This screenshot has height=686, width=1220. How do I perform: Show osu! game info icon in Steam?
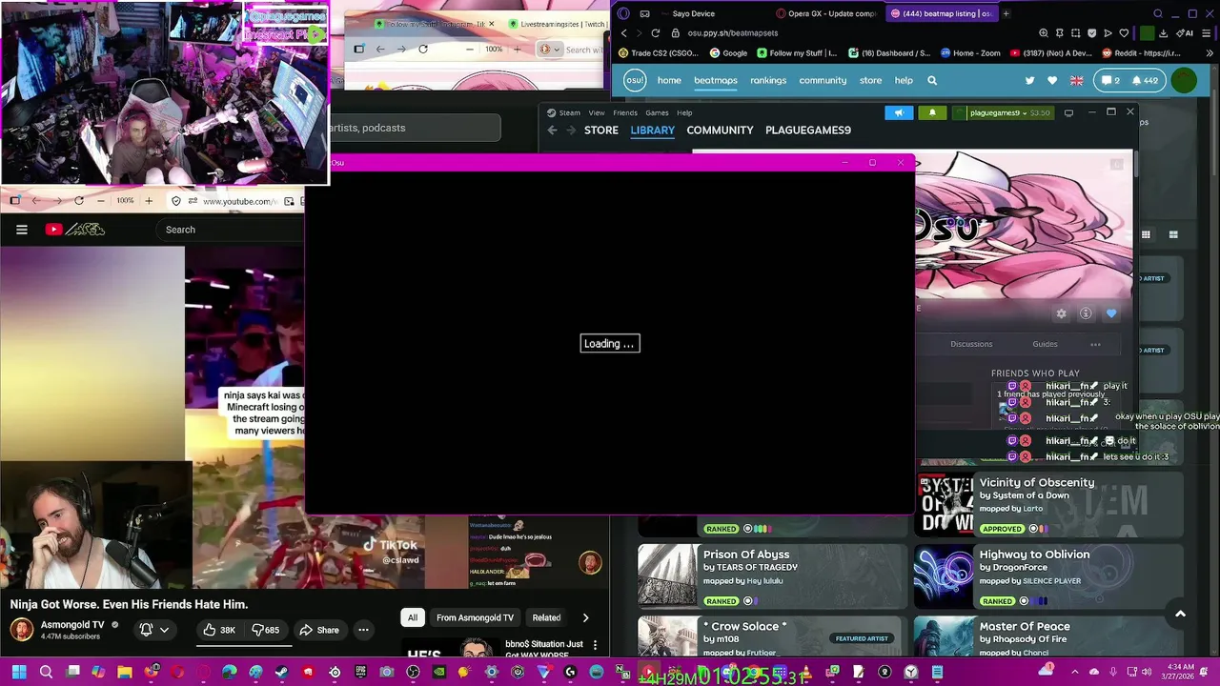[x=1086, y=313]
